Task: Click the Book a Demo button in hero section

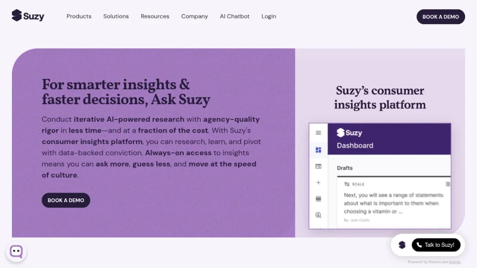Action: 66,200
